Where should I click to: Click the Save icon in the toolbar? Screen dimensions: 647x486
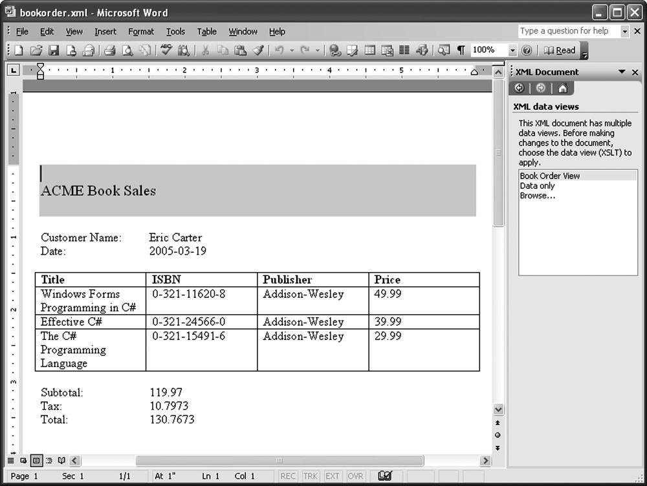pos(54,50)
